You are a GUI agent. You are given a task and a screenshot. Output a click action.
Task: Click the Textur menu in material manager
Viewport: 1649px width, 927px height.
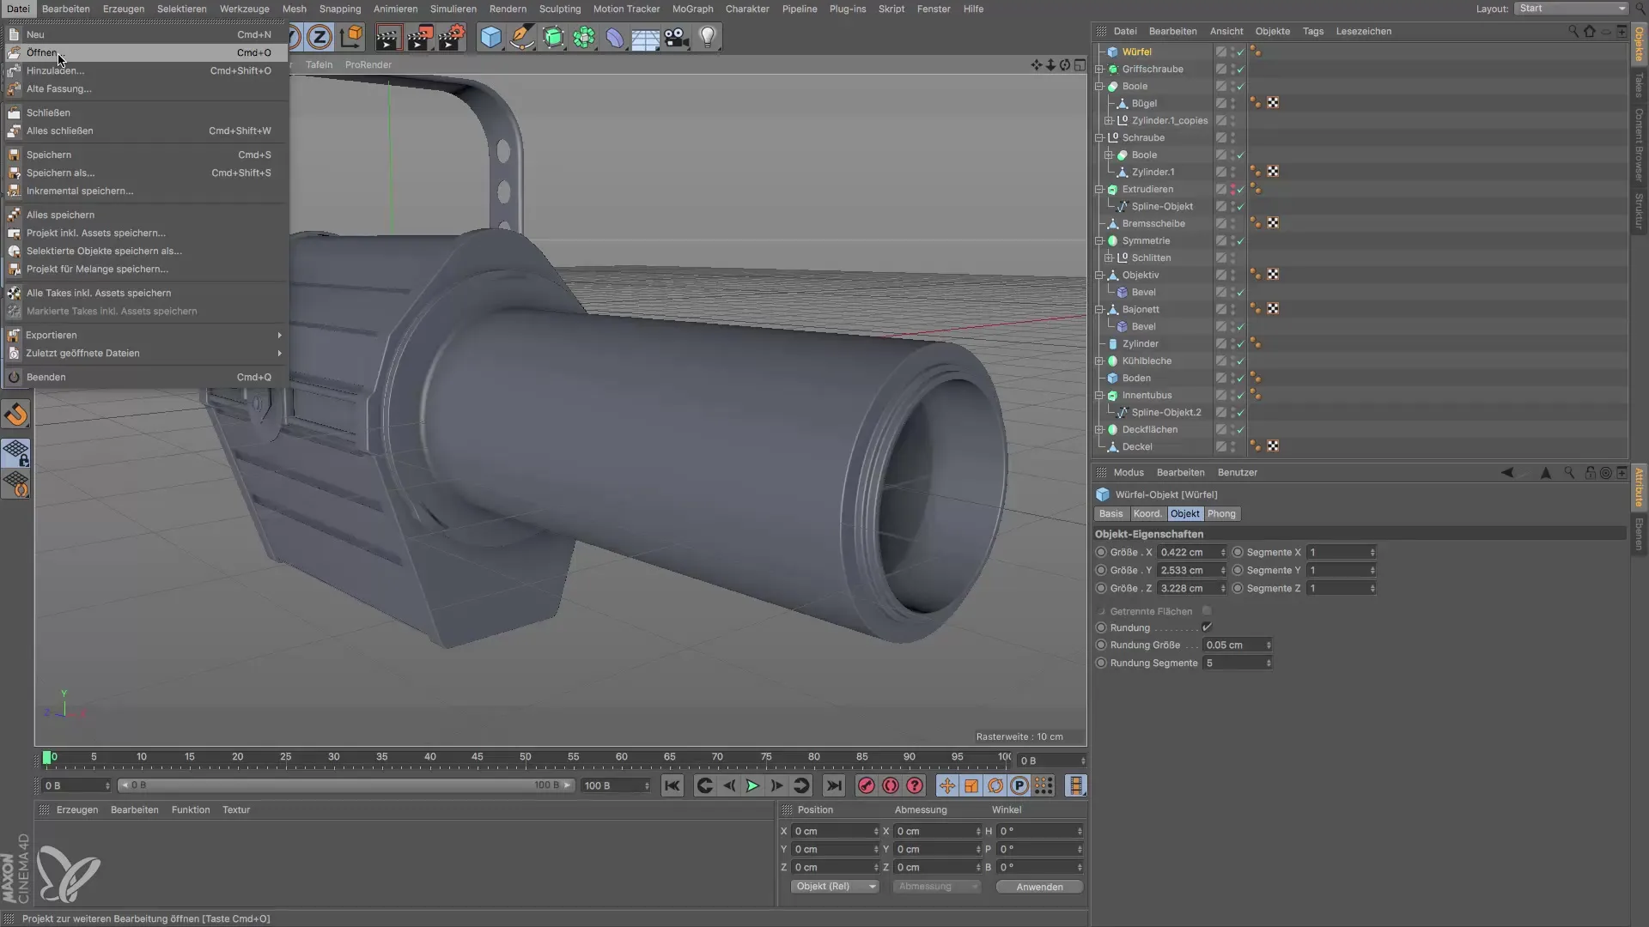[x=236, y=809]
